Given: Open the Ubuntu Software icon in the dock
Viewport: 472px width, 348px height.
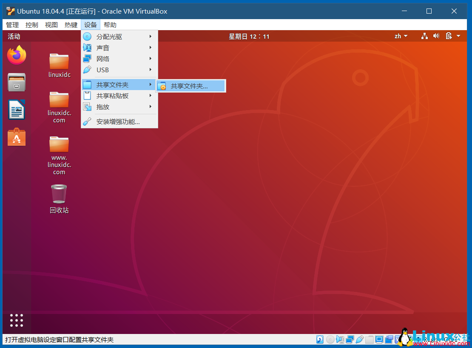Looking at the screenshot, I should click(16, 137).
